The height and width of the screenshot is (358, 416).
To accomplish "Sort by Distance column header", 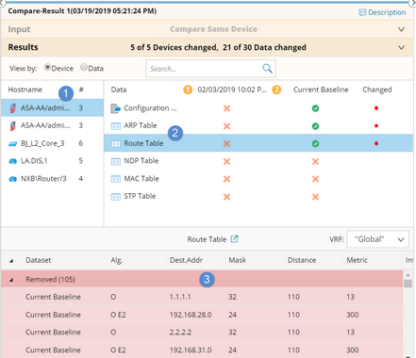I will click(x=302, y=260).
